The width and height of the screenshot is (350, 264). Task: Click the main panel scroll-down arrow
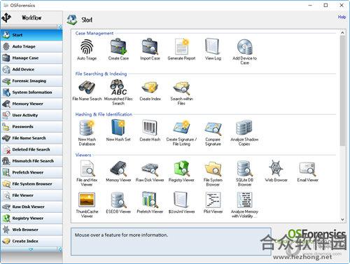pyautogui.click(x=342, y=219)
